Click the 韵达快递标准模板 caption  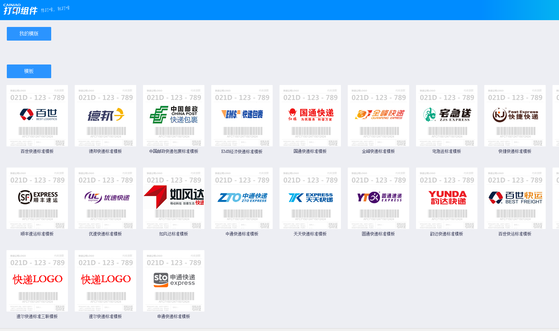[447, 234]
